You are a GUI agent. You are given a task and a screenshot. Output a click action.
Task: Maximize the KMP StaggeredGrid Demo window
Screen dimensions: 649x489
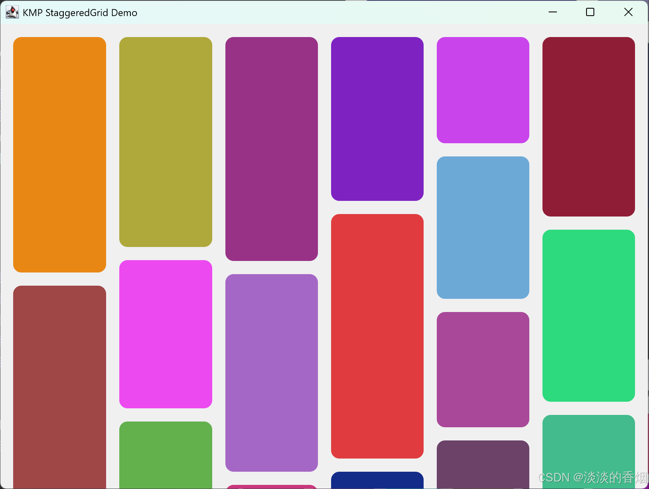tap(590, 12)
